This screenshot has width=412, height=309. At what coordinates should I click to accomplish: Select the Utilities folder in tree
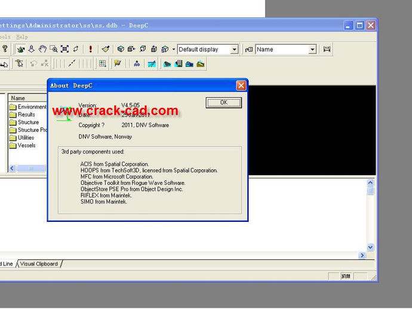tap(22, 138)
